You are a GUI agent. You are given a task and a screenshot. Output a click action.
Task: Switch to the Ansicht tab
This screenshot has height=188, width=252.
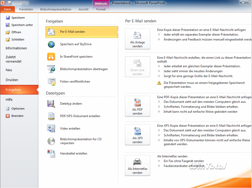click(83, 9)
